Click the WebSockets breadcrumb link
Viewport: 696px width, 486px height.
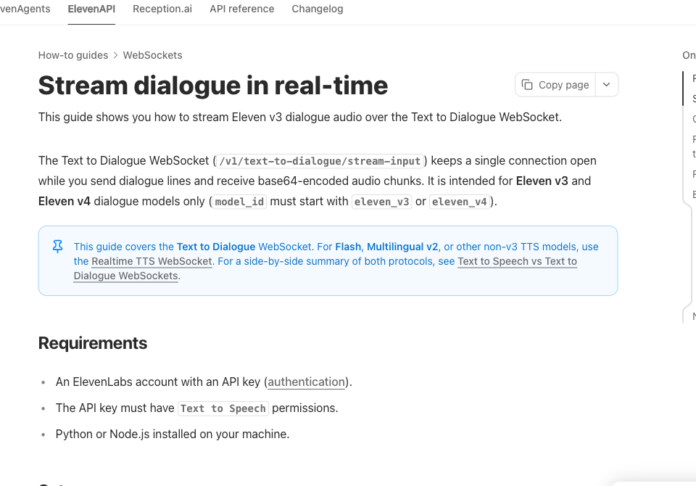click(x=153, y=55)
